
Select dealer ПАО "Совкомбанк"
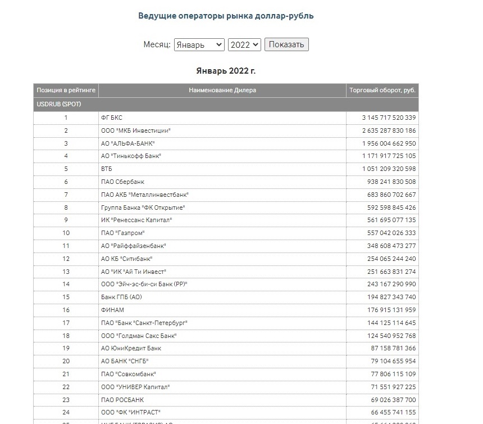pyautogui.click(x=129, y=375)
